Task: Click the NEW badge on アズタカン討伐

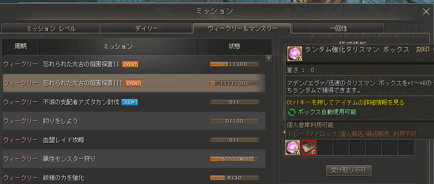Action: tap(129, 102)
